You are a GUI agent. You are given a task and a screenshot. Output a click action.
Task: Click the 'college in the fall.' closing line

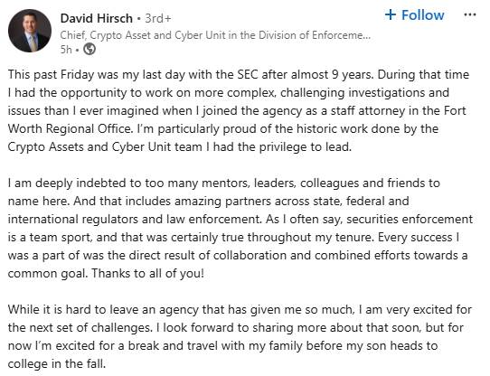(57, 363)
